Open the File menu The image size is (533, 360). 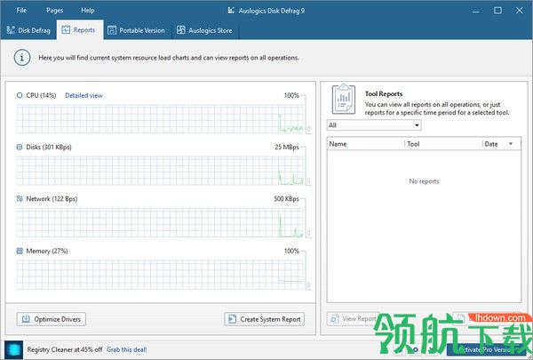21,10
